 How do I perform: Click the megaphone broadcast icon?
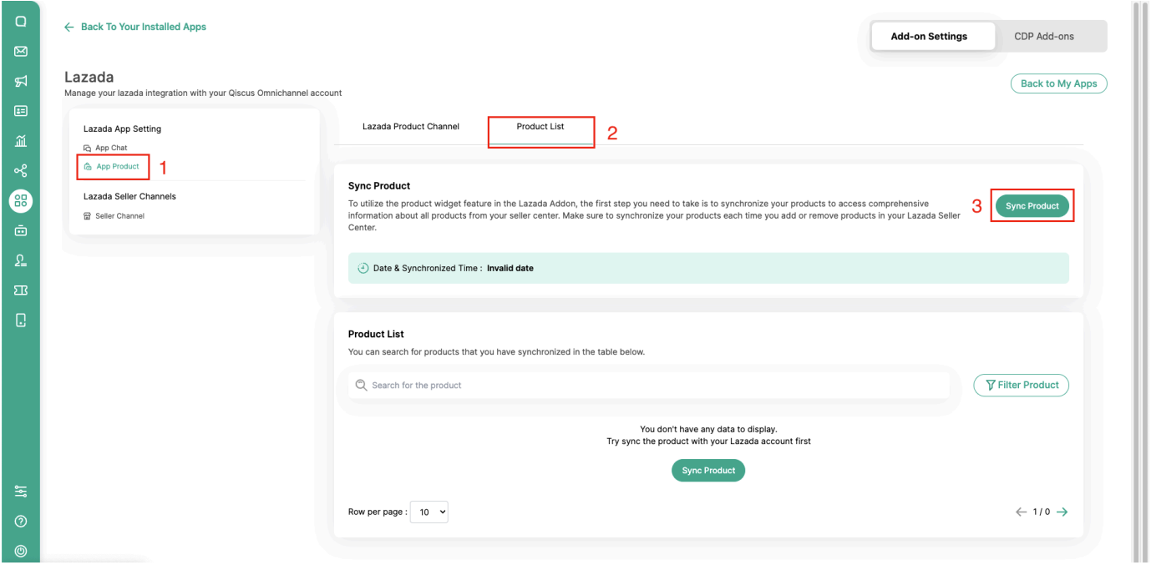point(20,80)
